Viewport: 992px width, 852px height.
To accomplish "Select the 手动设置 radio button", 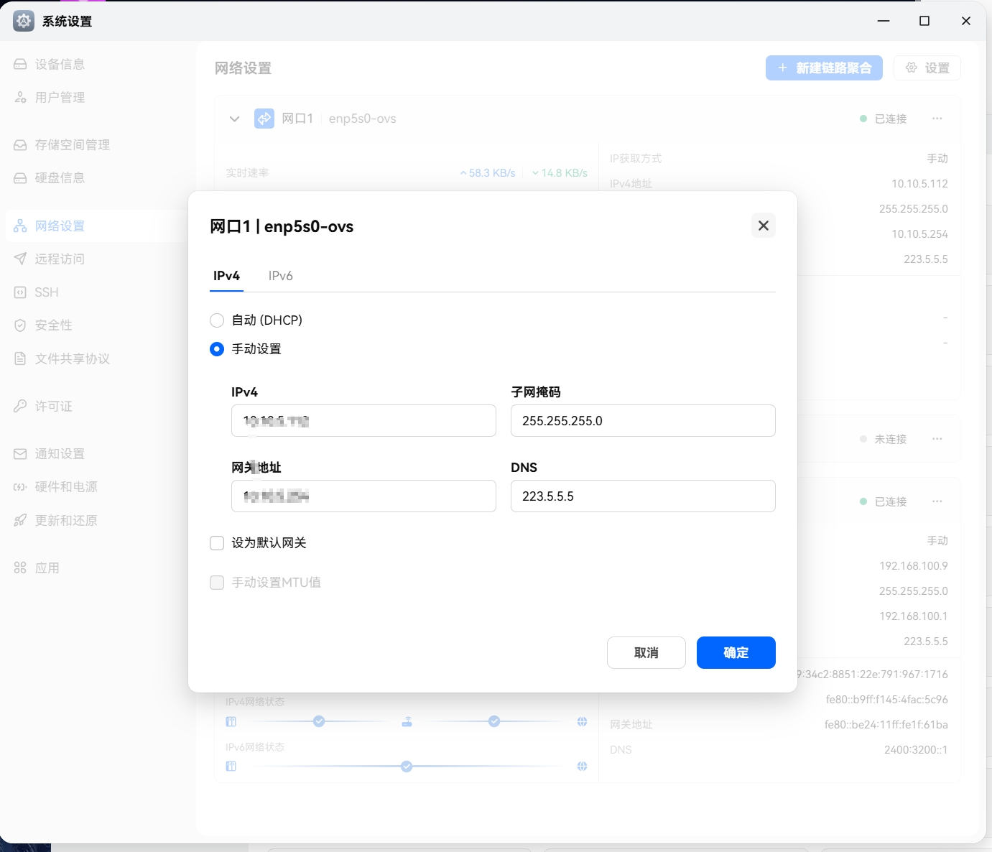I will coord(217,349).
